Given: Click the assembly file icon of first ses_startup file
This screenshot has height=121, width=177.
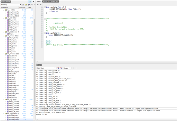Looking at the screenshot, I should 8,12.
